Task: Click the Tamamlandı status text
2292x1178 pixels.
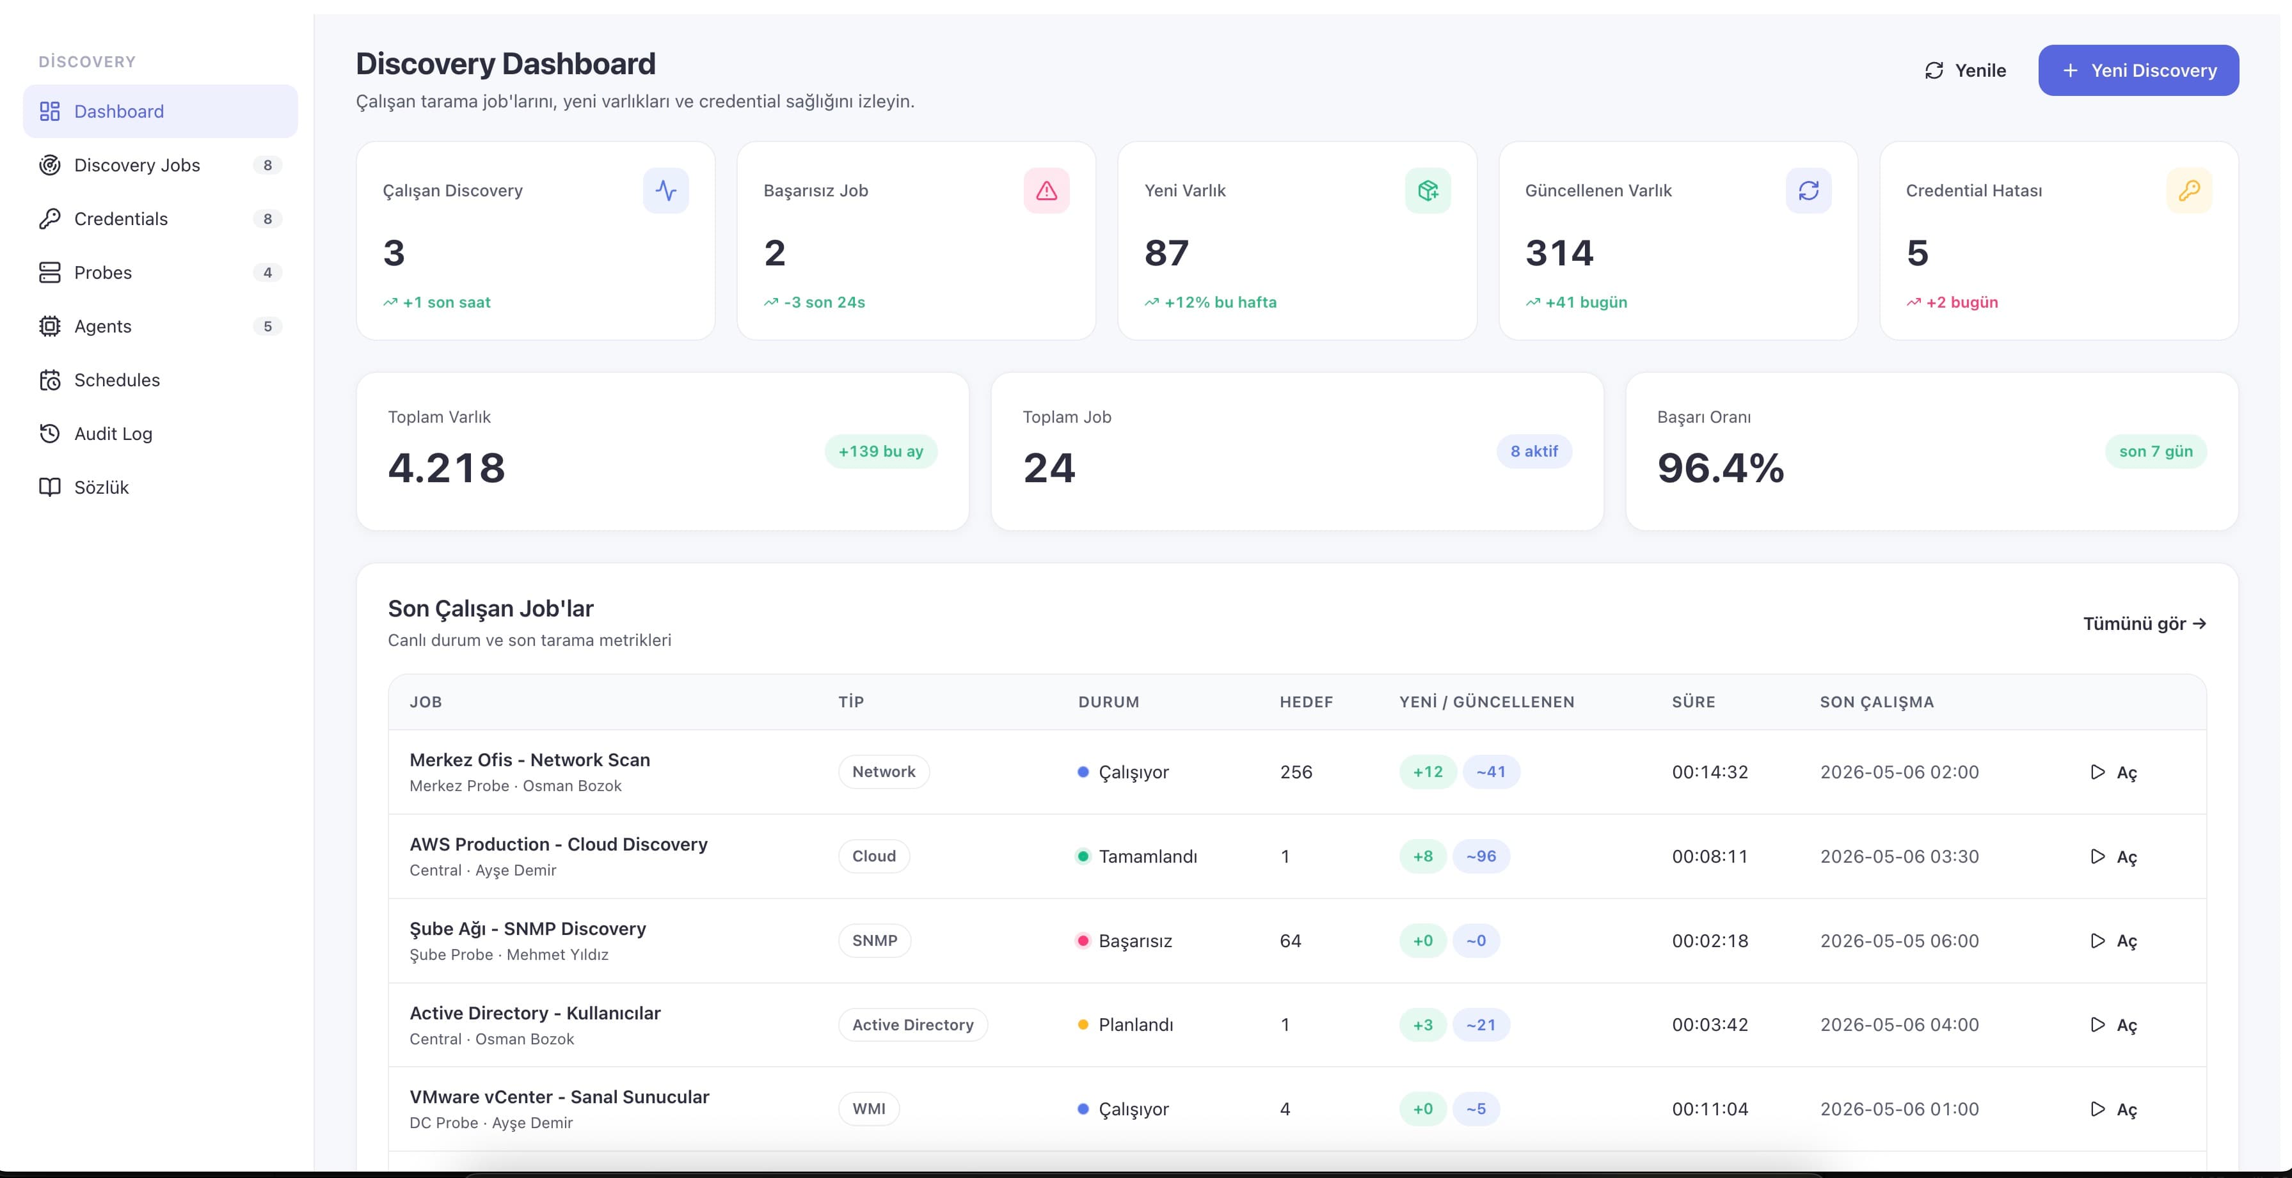Action: pos(1148,856)
